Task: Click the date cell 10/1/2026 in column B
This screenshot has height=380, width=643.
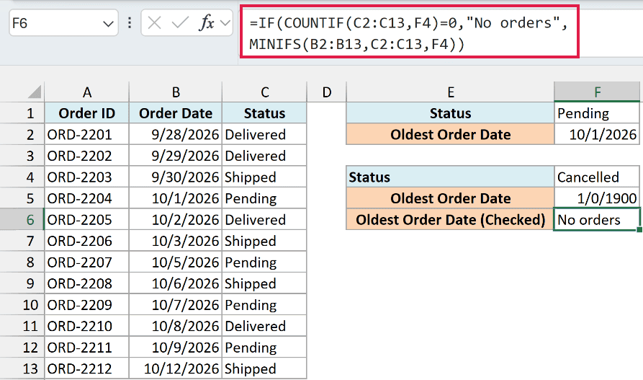Action: click(176, 198)
